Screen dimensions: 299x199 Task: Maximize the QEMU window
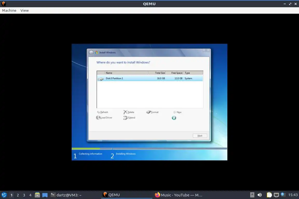(290, 4)
